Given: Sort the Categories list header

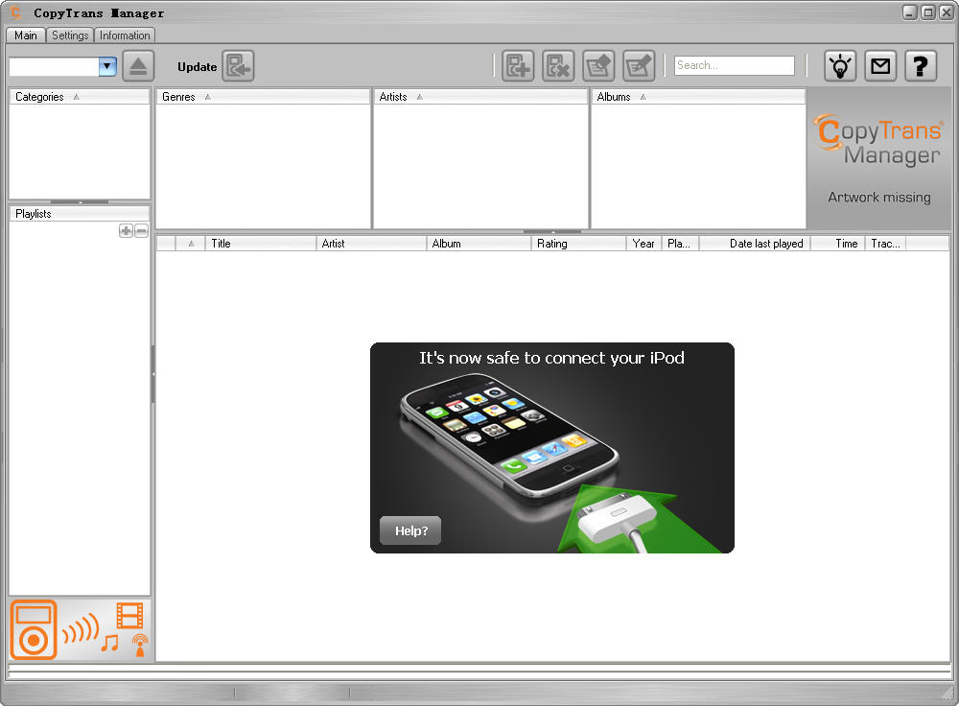Looking at the screenshot, I should 80,97.
